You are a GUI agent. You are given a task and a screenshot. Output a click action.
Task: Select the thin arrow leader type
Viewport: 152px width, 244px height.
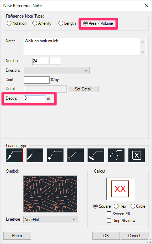click(x=15, y=155)
